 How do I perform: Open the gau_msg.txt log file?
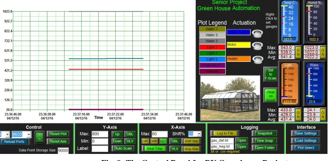tap(241, 147)
